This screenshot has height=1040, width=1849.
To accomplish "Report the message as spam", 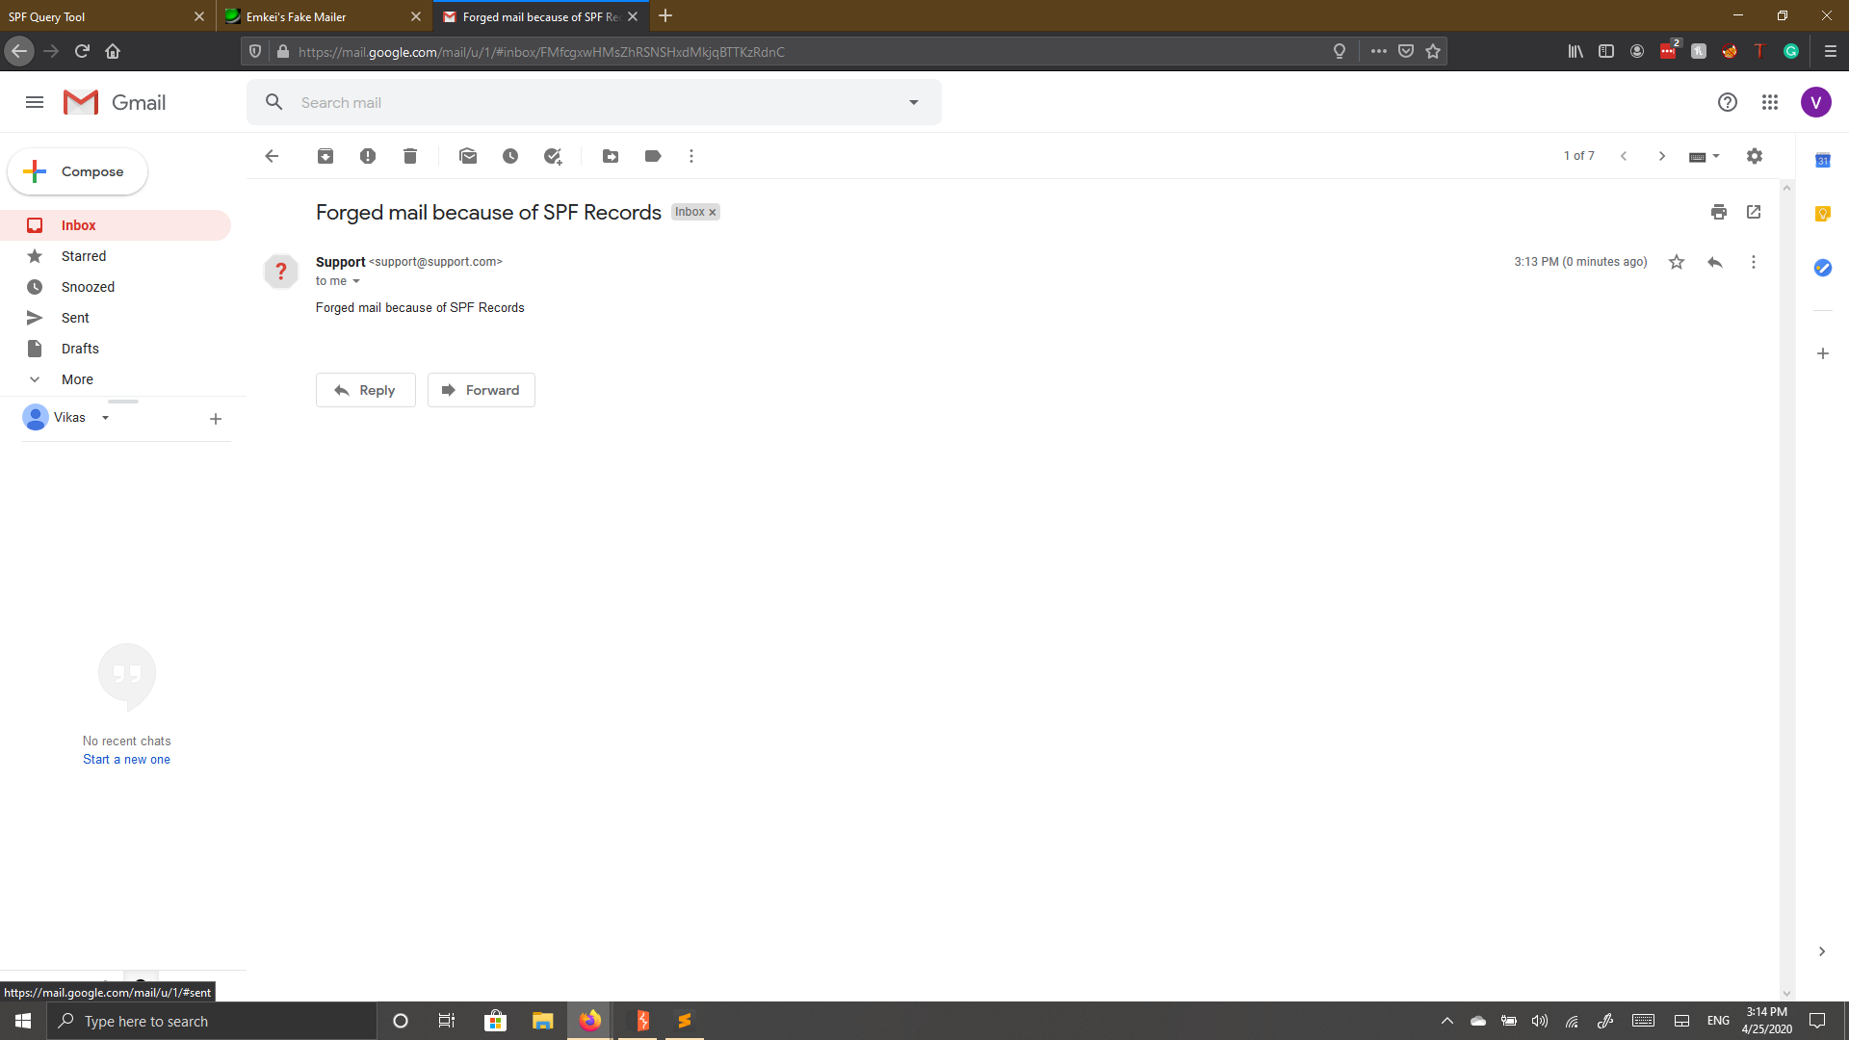I will (367, 155).
